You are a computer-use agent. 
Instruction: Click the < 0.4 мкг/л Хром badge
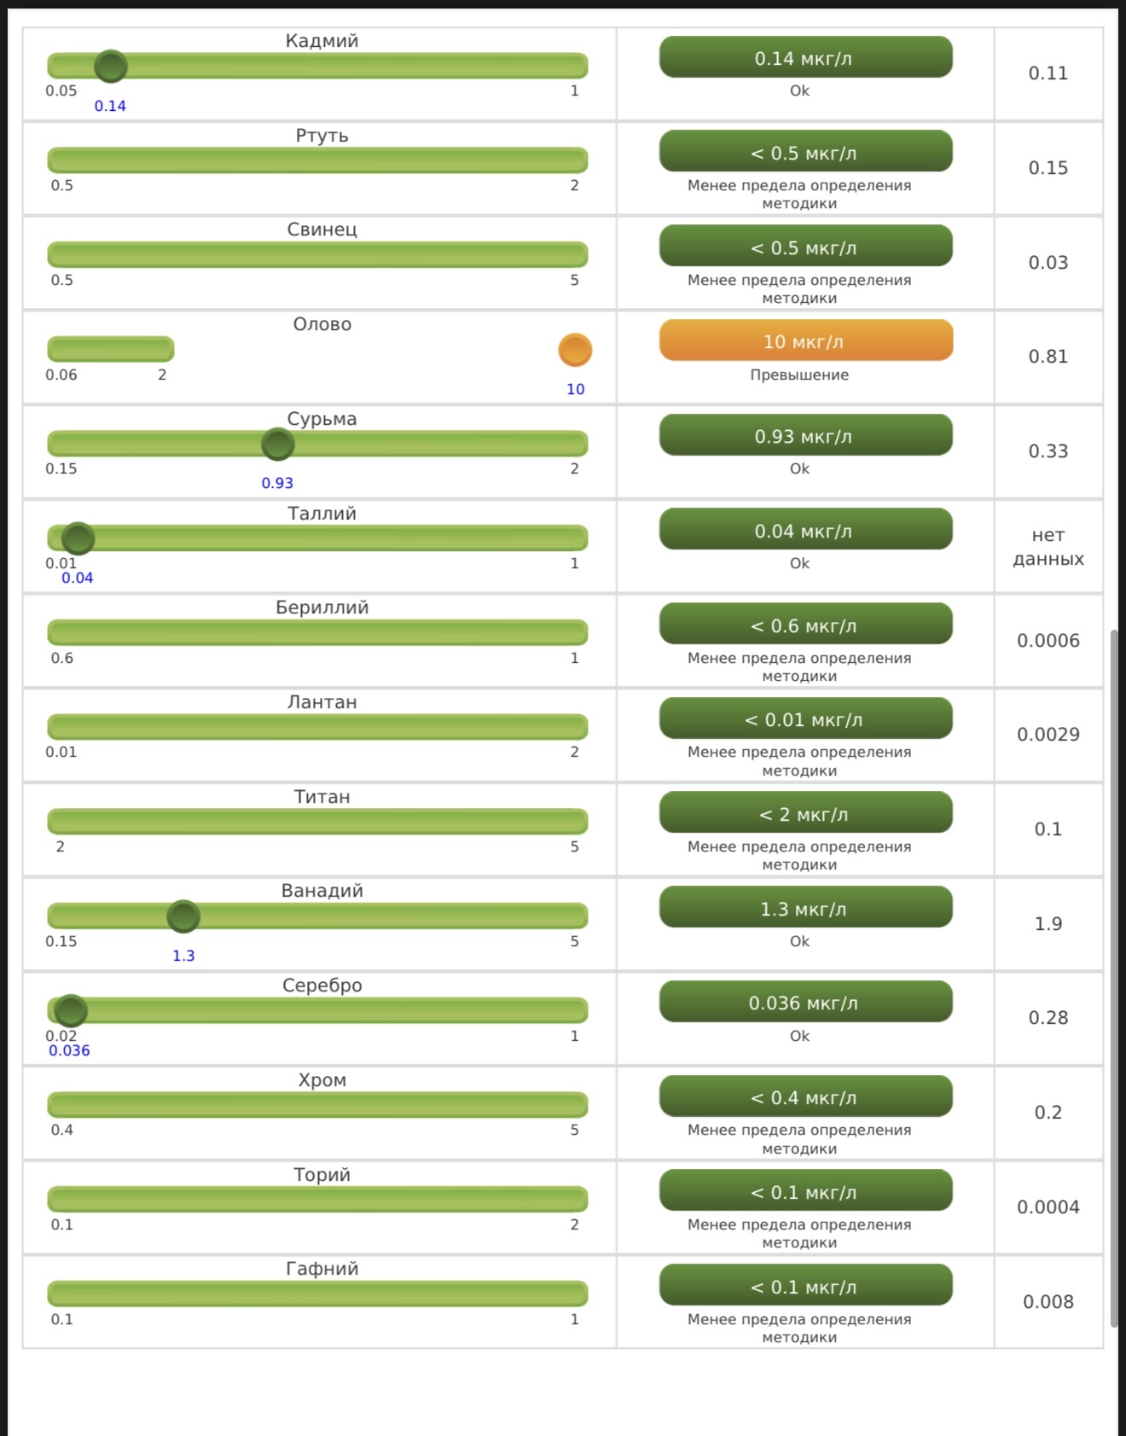[x=805, y=1096]
